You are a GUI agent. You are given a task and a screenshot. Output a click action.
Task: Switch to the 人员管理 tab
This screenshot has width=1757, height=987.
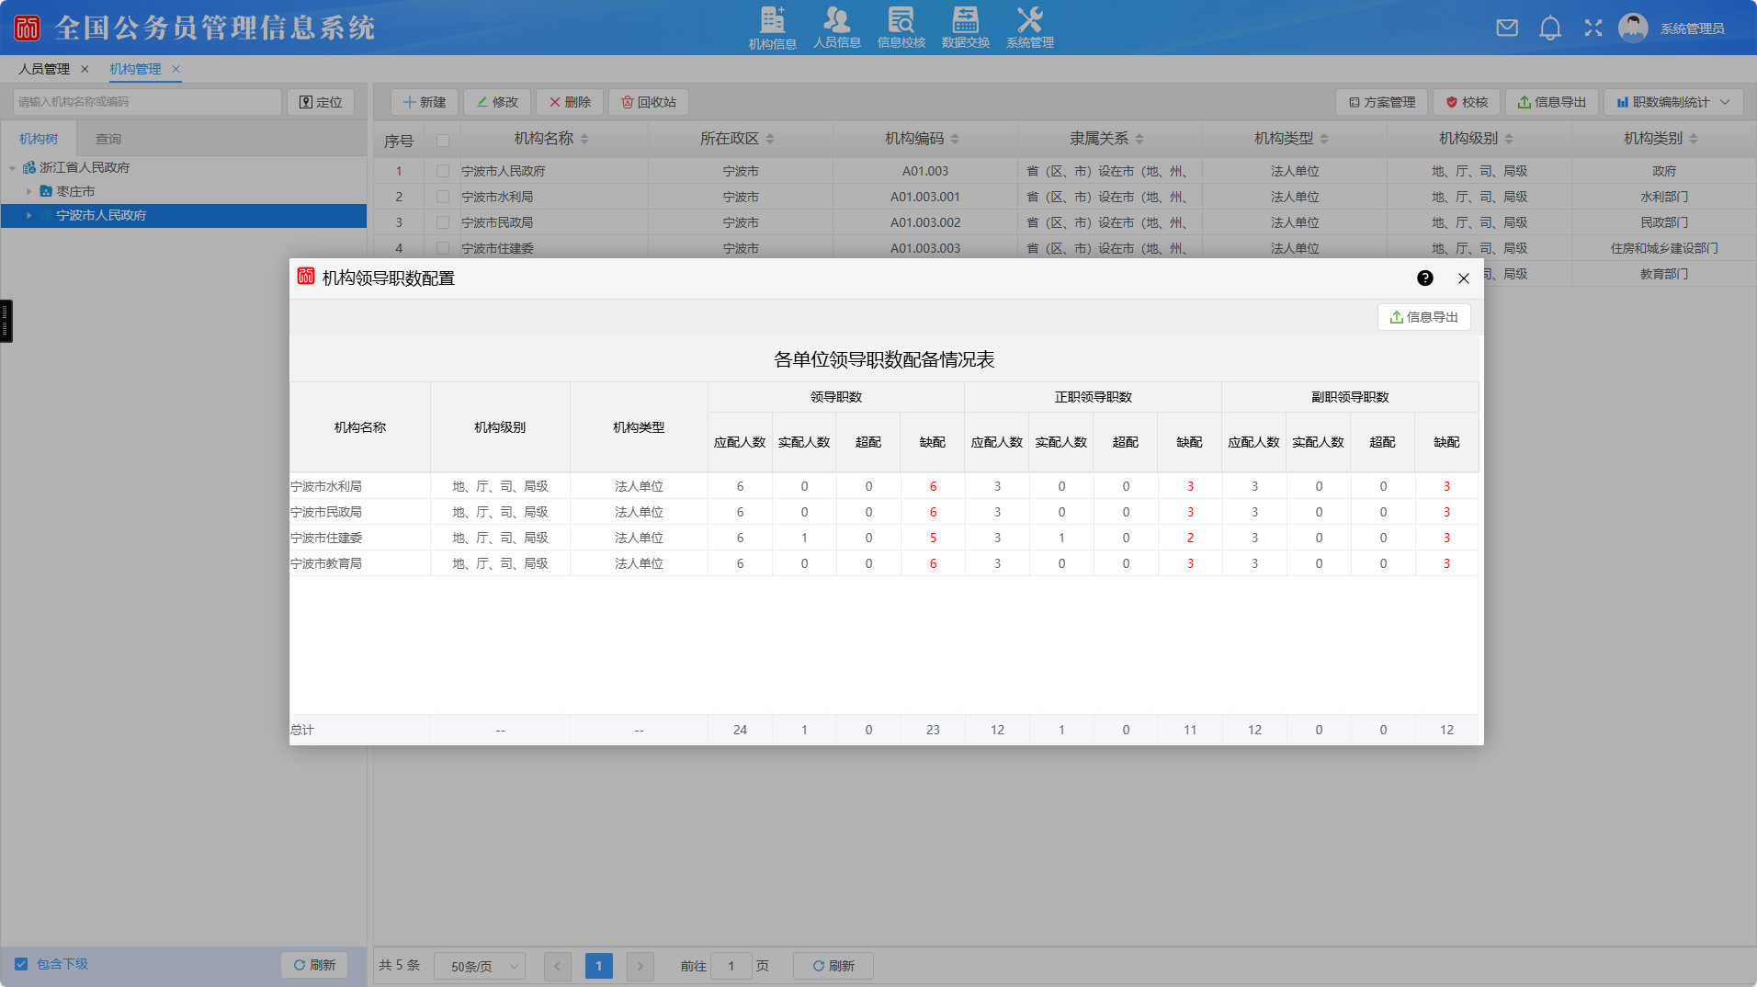[x=44, y=69]
